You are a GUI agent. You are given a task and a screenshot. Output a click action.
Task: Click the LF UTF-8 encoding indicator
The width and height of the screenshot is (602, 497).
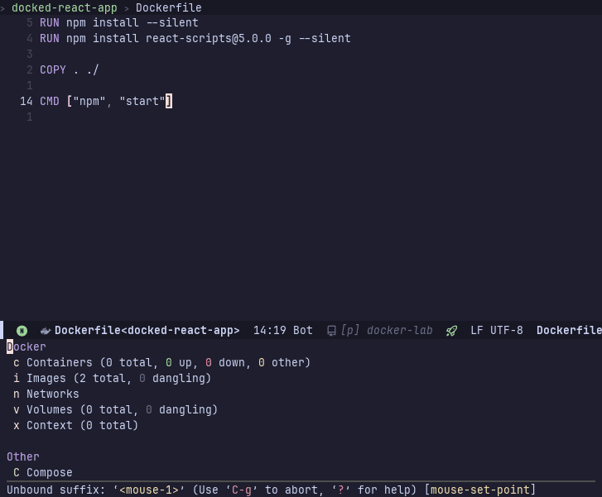pos(497,331)
